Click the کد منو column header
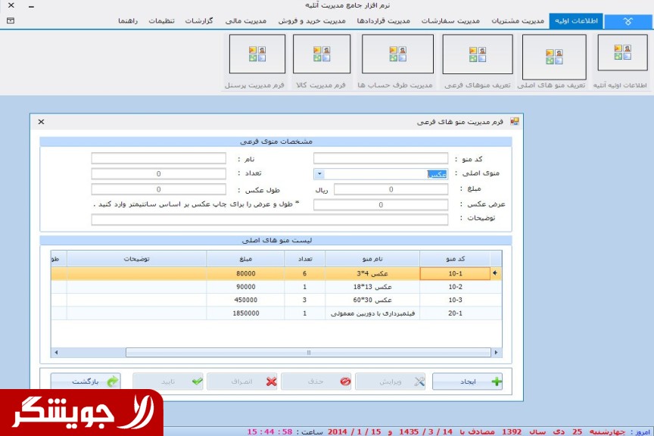The image size is (654, 436). coord(454,259)
